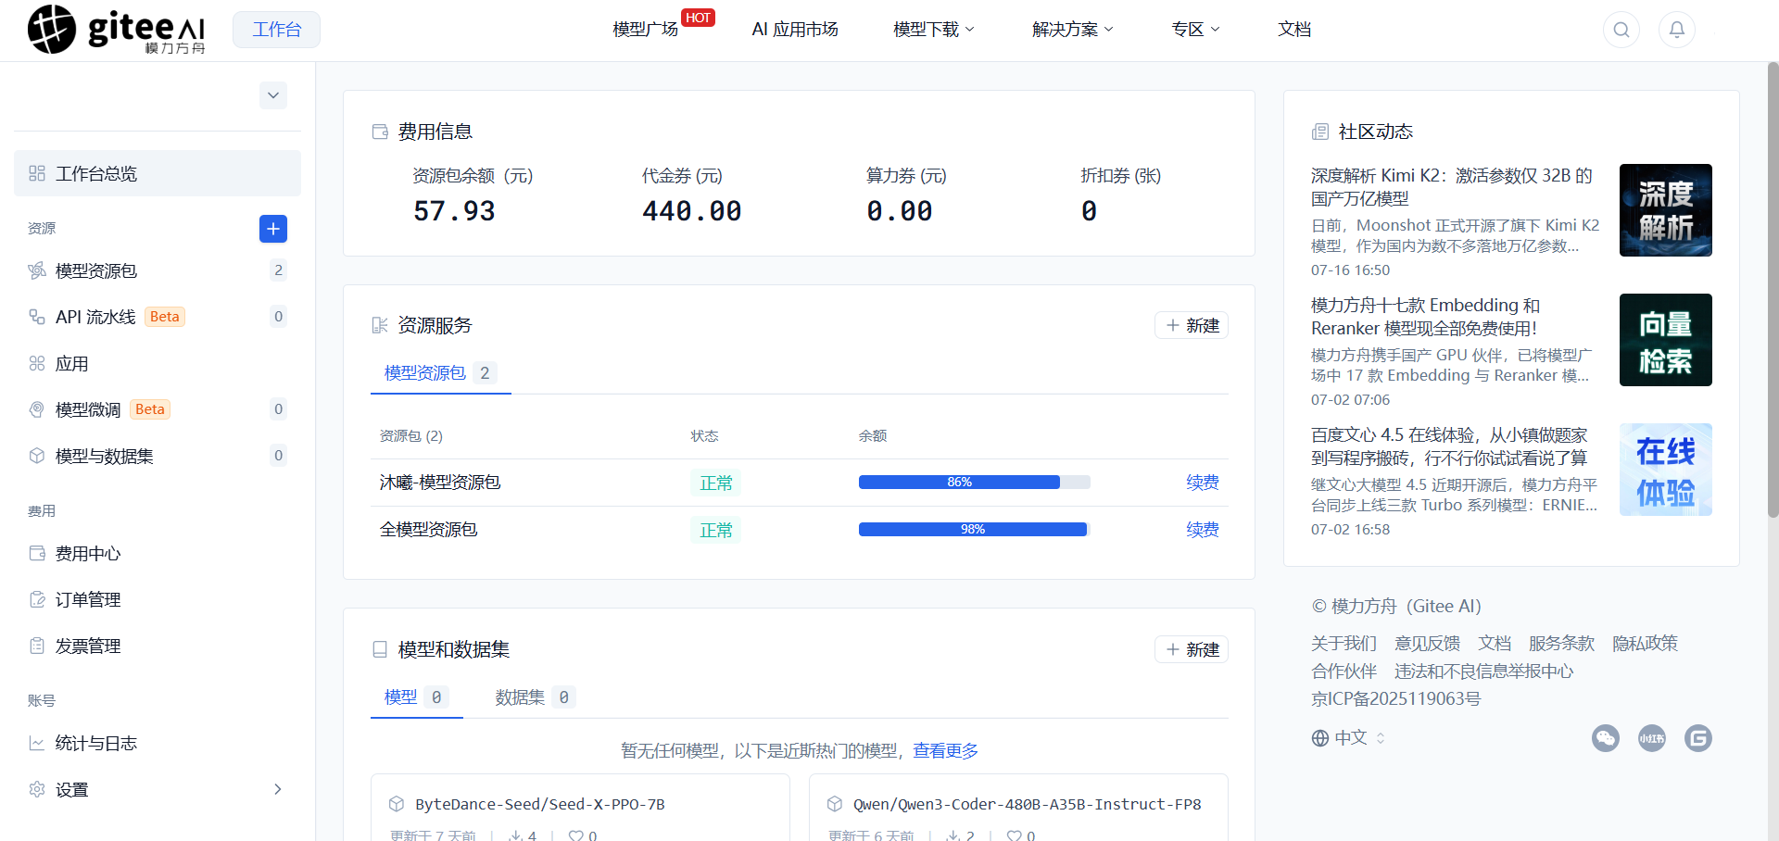Viewport: 1779px width, 841px height.
Task: Open the 中文 language selector
Action: [1349, 738]
